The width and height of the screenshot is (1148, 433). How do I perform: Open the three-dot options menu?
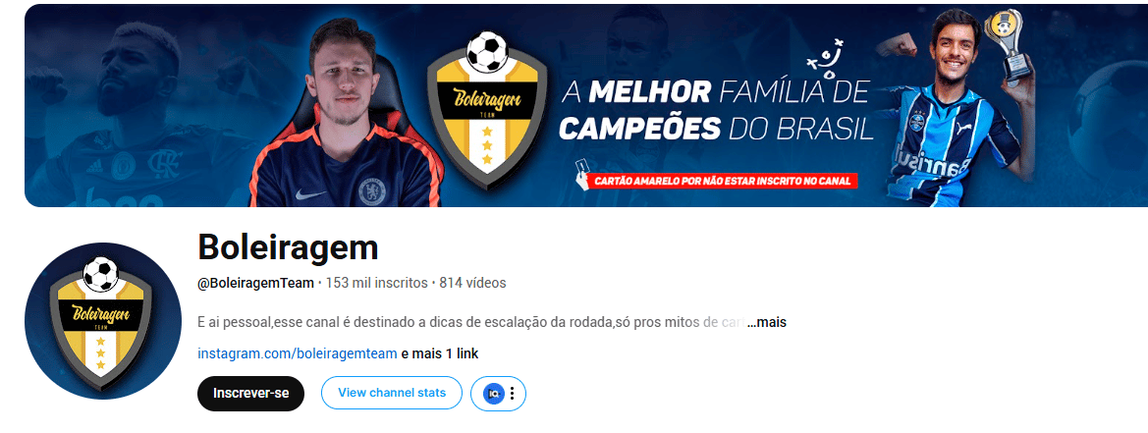point(513,394)
